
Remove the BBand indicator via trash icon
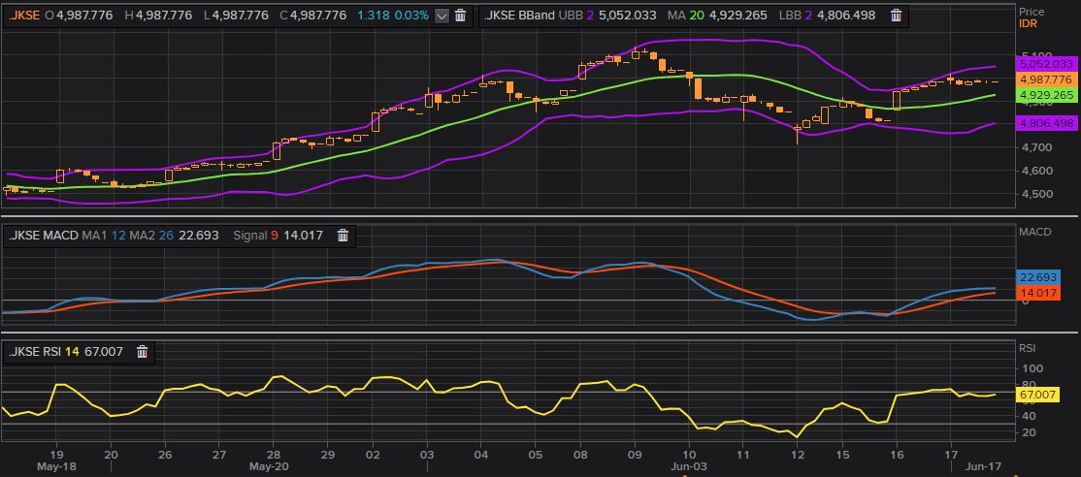896,16
